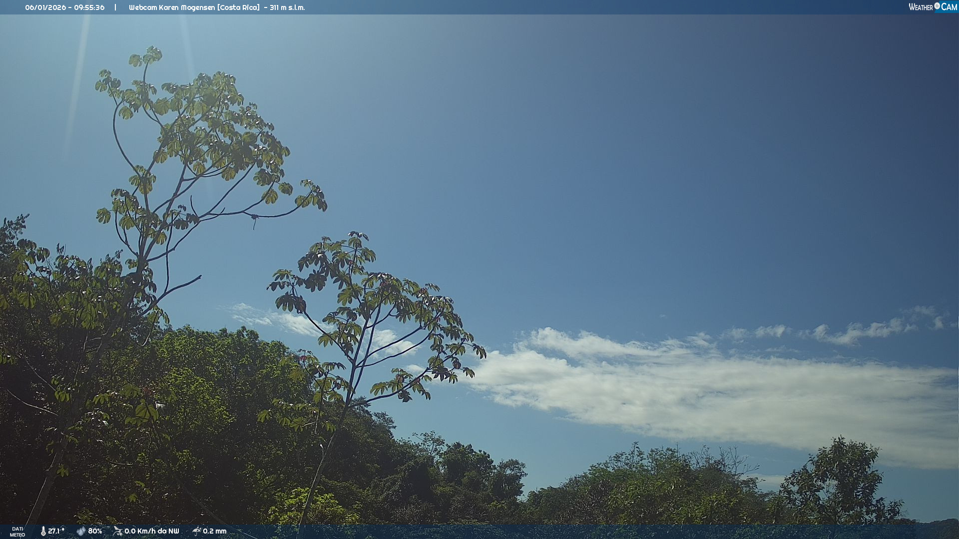This screenshot has height=539, width=959.
Task: Click the 0.2 mm rainfall value
Action: [x=214, y=531]
